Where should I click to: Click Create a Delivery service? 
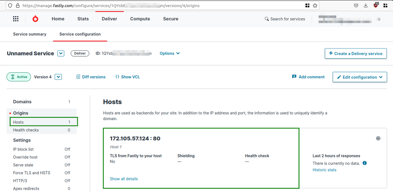355,53
